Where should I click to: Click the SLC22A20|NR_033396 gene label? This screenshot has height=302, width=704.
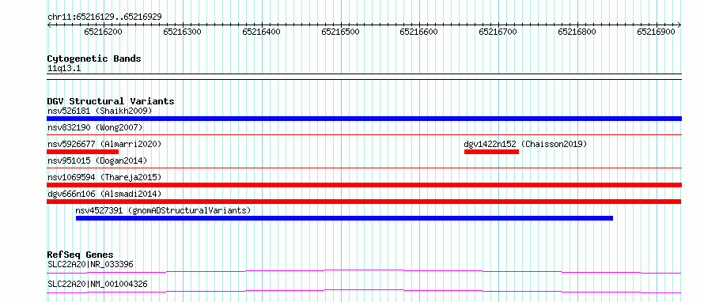[x=90, y=264]
